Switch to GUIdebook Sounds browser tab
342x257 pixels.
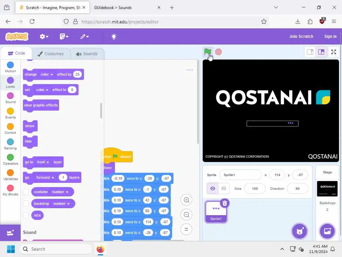click(x=126, y=8)
